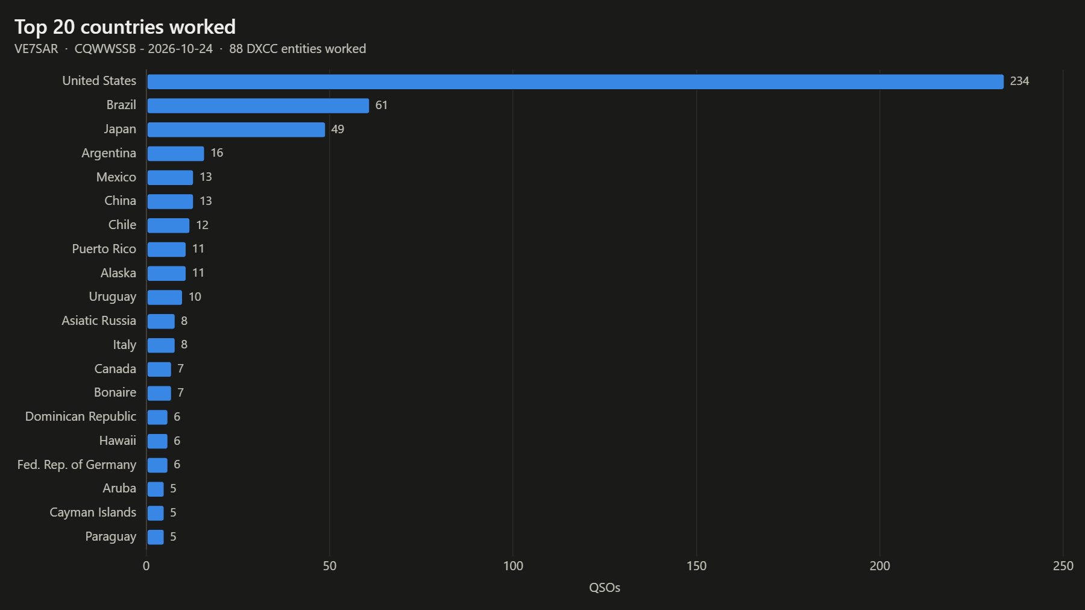The image size is (1085, 610).
Task: Click the value '61' next to Brazil
Action: [382, 105]
